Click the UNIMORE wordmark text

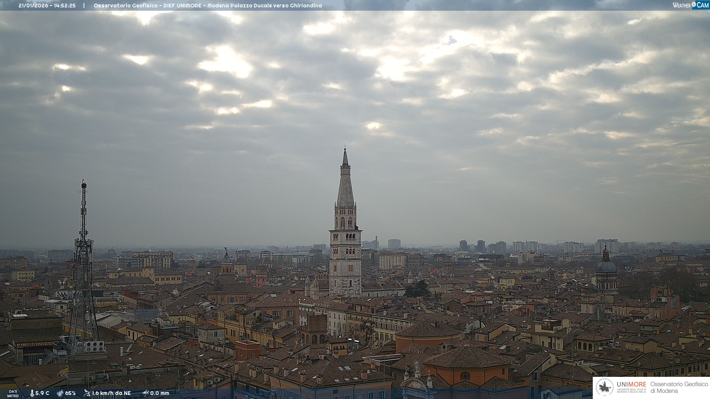631,385
